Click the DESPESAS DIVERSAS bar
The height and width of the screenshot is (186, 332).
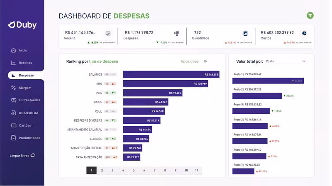click(142, 120)
